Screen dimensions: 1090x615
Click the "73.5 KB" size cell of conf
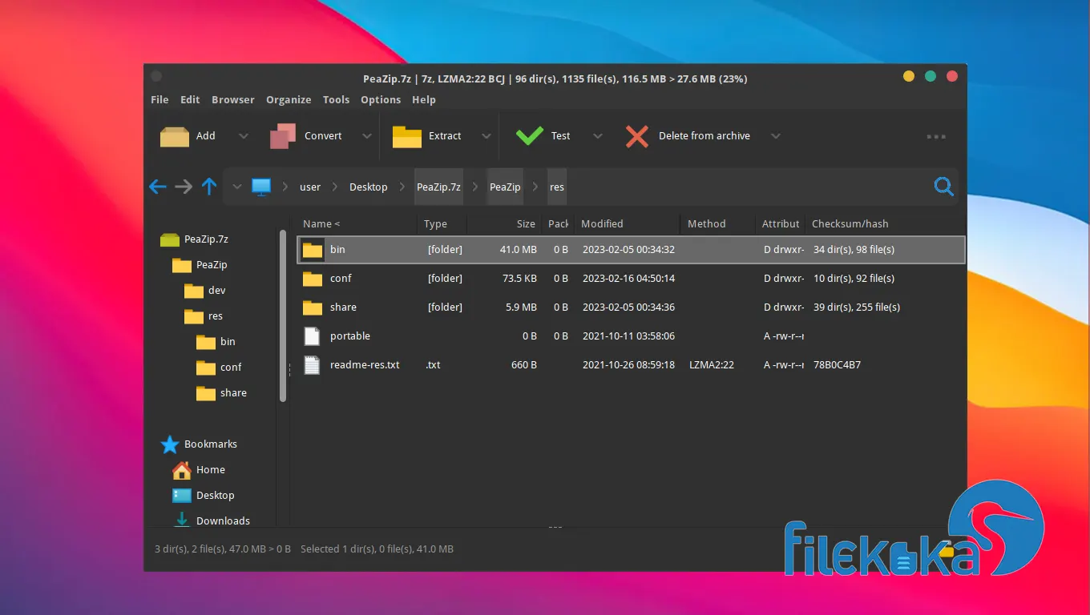coord(520,279)
